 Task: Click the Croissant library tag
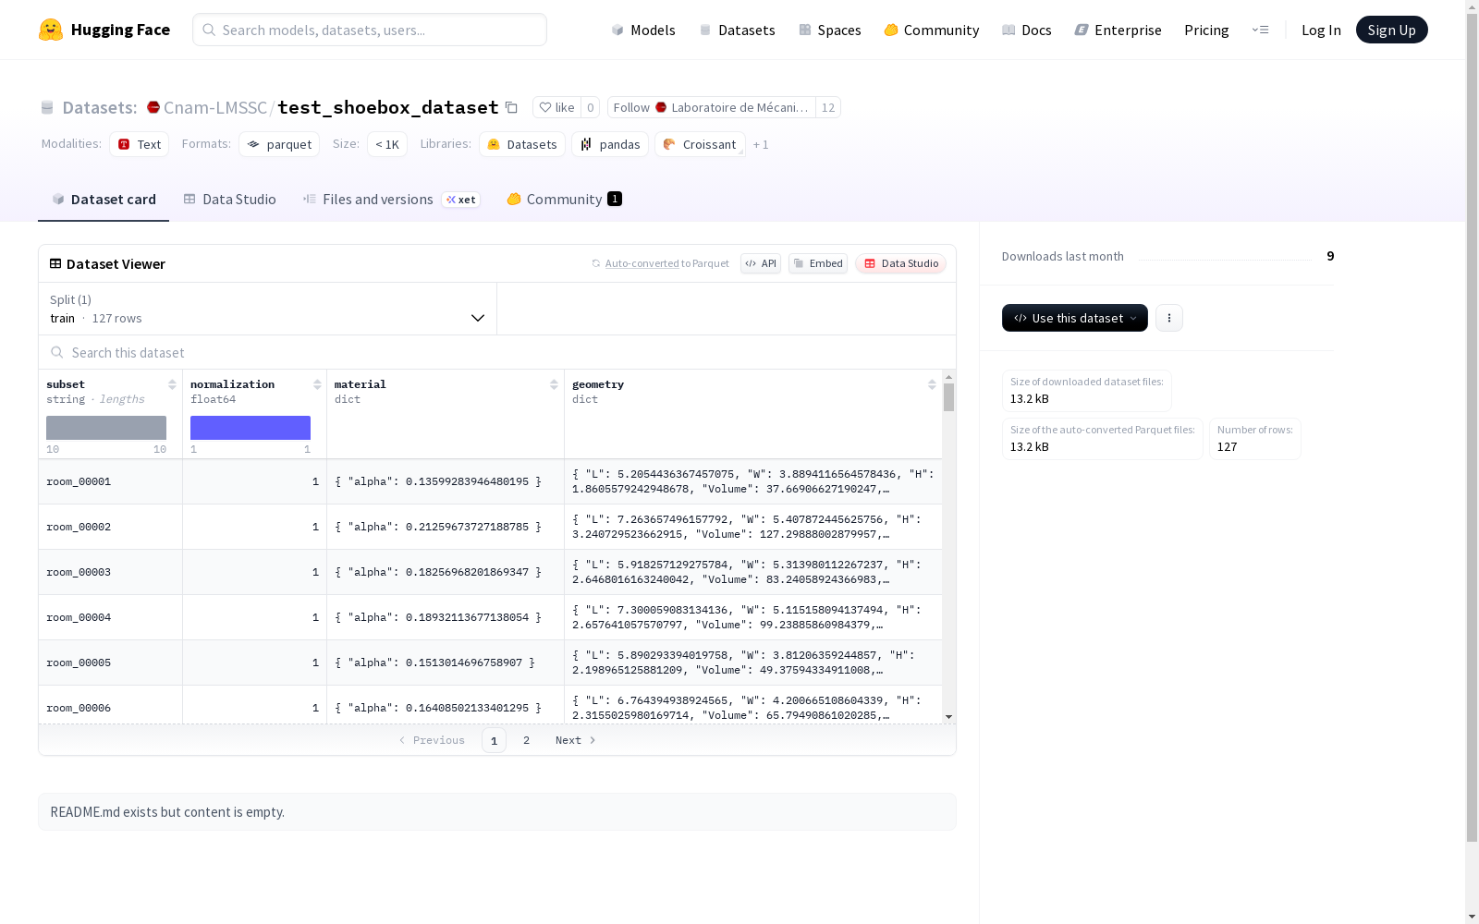pyautogui.click(x=700, y=144)
